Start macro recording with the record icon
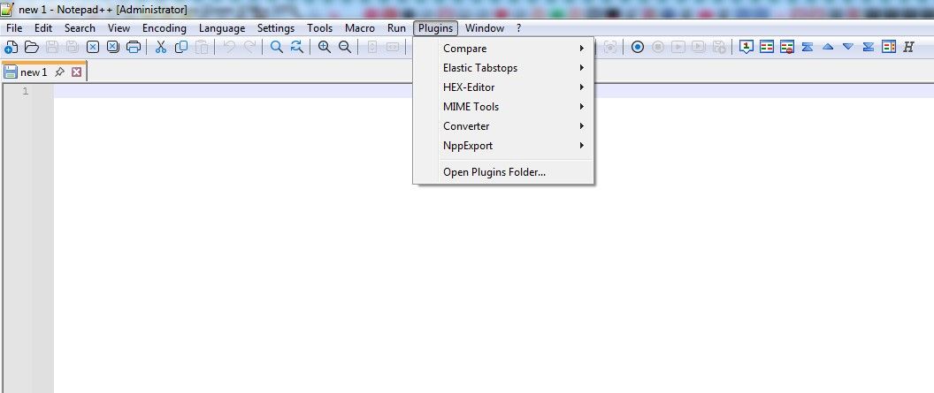Viewport: 934px width, 393px height. (638, 48)
